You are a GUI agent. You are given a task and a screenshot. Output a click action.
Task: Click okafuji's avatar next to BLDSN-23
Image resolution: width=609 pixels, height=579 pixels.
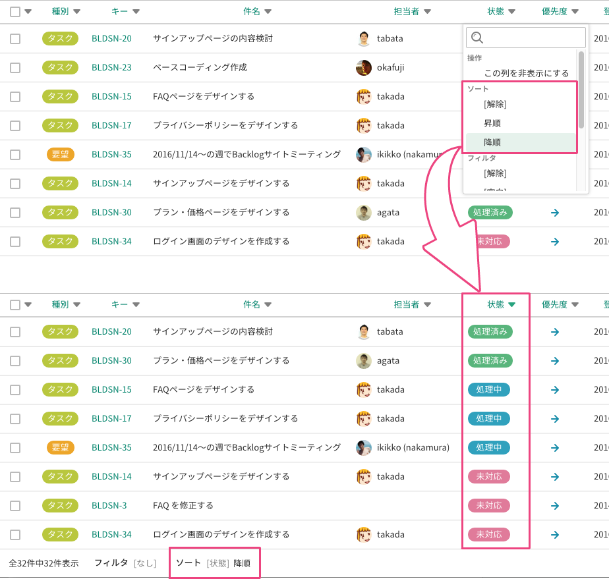364,67
